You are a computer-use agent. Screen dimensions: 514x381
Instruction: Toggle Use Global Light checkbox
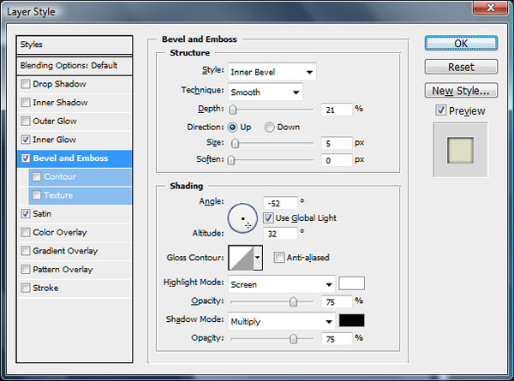click(269, 217)
